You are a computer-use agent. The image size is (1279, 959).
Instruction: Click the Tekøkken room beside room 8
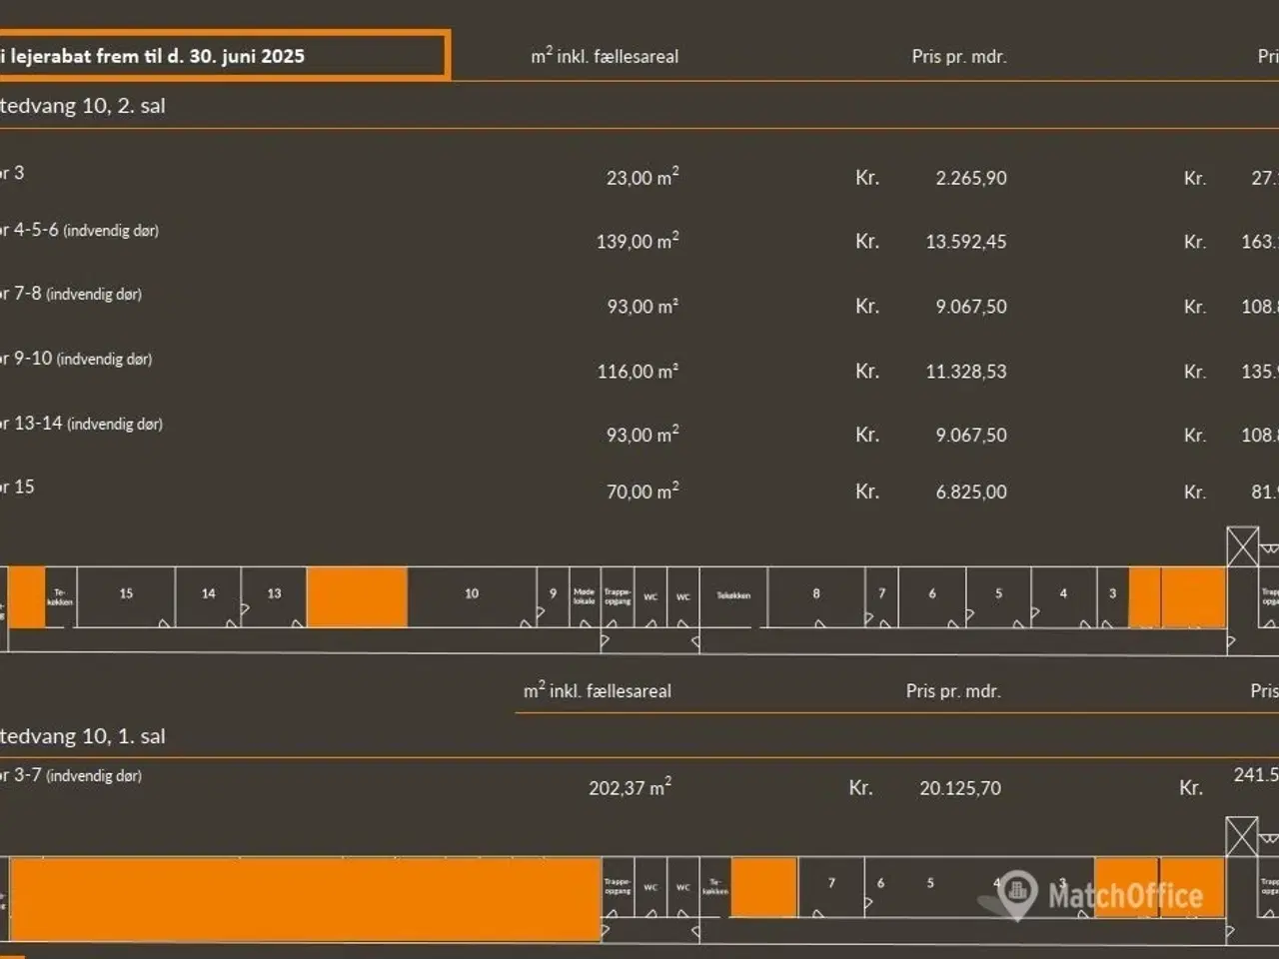coord(733,596)
